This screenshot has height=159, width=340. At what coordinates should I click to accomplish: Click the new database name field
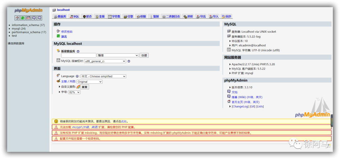(x=79, y=55)
